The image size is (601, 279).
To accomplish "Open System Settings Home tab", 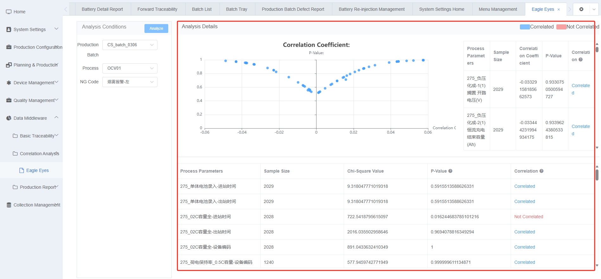I will 442,9.
